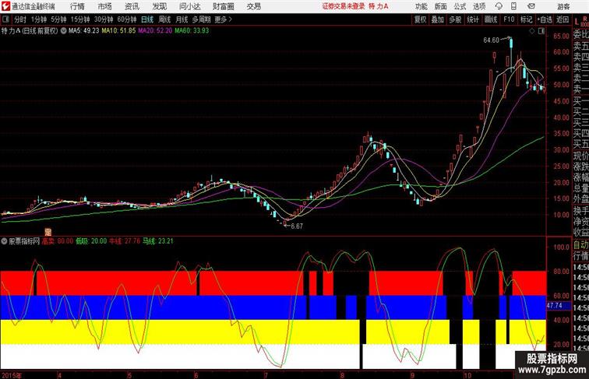589x379 pixels.
Task: Click the 牛线: 27.76 indicator value
Action: [x=125, y=241]
